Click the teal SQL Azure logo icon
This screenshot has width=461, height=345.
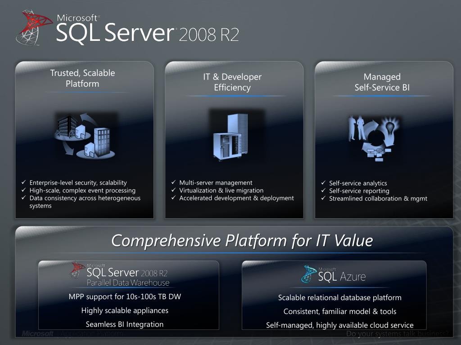click(x=309, y=274)
